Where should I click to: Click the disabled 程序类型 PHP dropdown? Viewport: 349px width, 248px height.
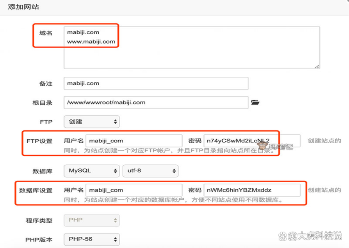pyautogui.click(x=92, y=220)
